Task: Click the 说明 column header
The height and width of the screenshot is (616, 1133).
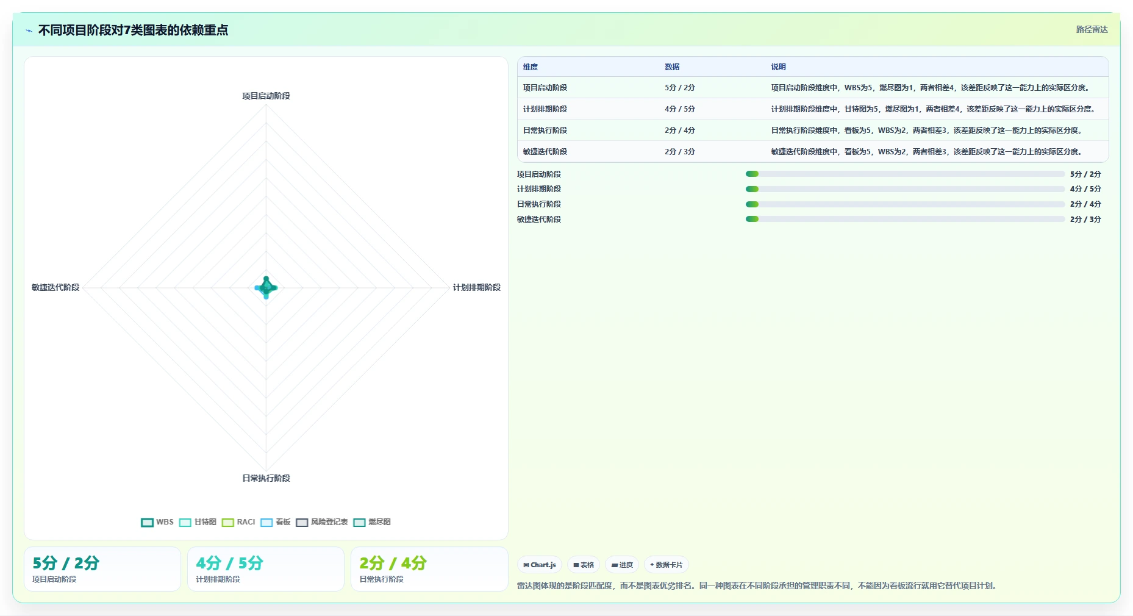Action: point(778,67)
